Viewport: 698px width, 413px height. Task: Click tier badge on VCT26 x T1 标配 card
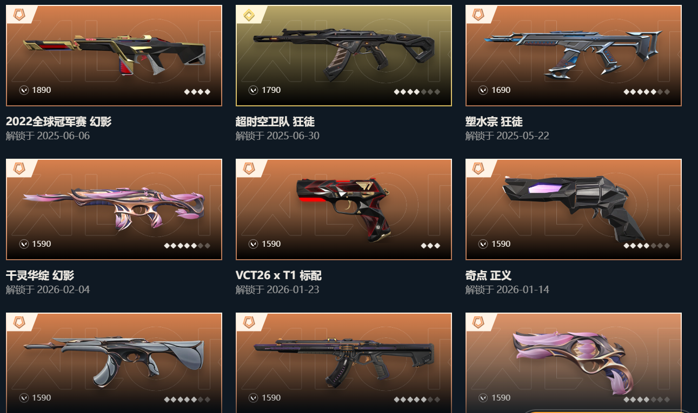pyautogui.click(x=249, y=169)
